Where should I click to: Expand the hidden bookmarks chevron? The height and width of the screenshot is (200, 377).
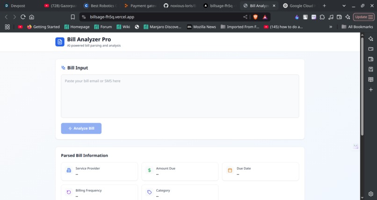(331, 27)
